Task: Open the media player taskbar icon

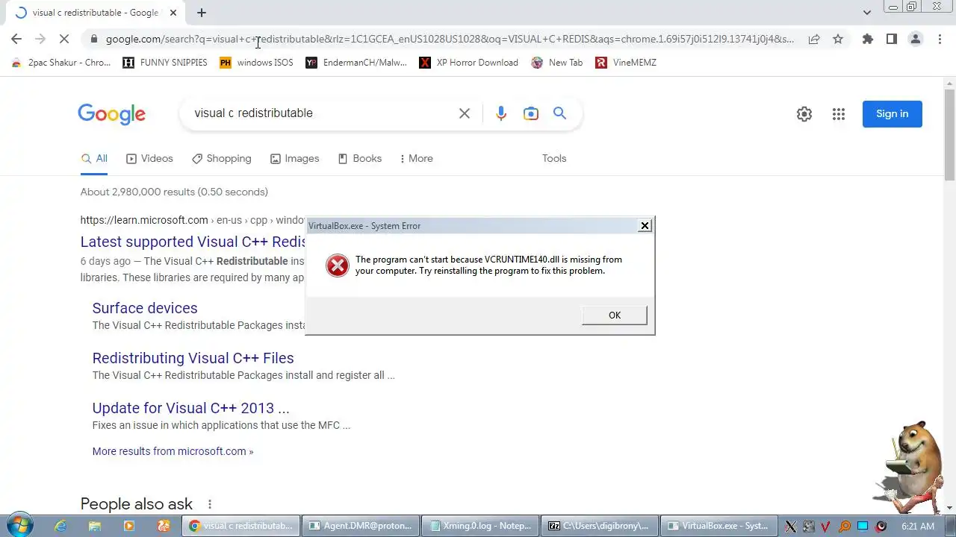Action: point(129,526)
